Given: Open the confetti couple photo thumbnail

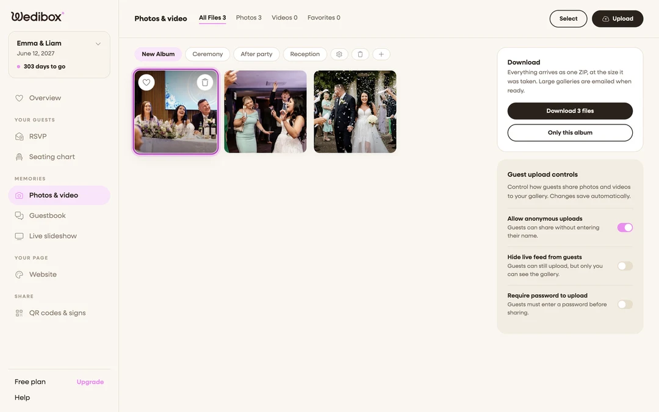Looking at the screenshot, I should coord(355,112).
